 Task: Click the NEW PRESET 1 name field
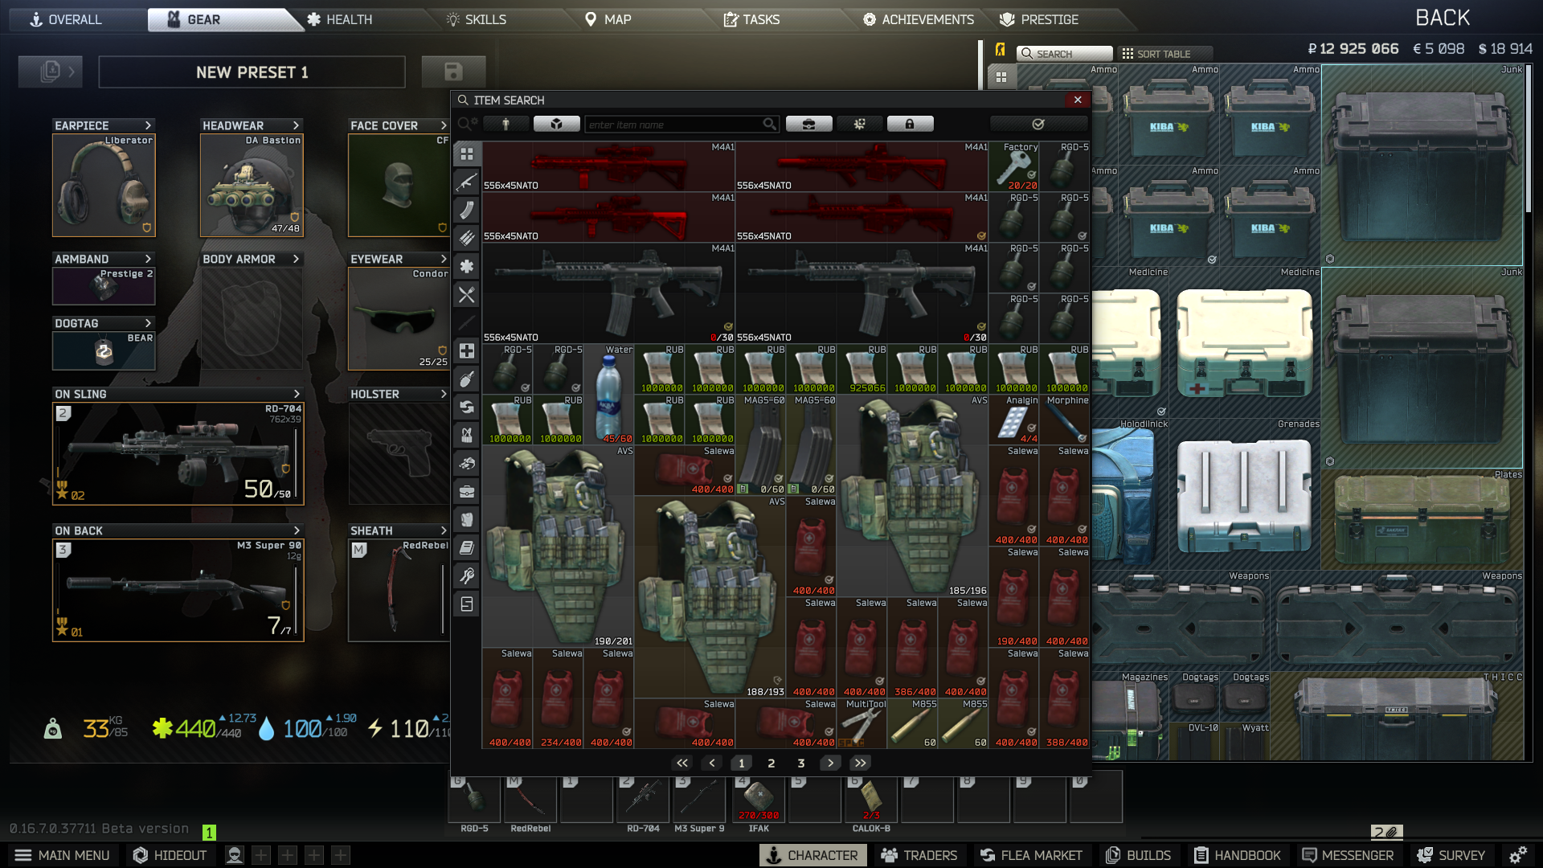252,72
